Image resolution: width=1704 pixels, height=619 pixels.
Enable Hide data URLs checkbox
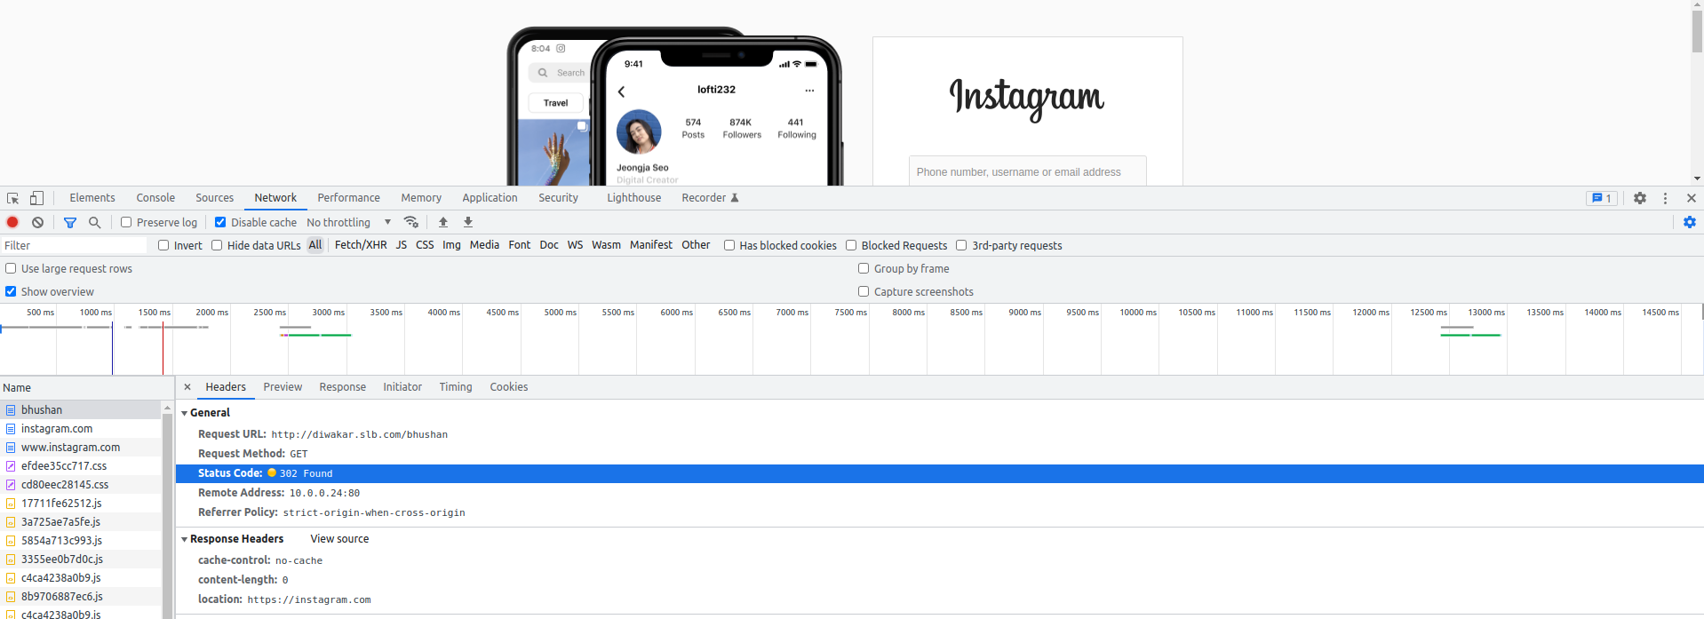click(217, 245)
